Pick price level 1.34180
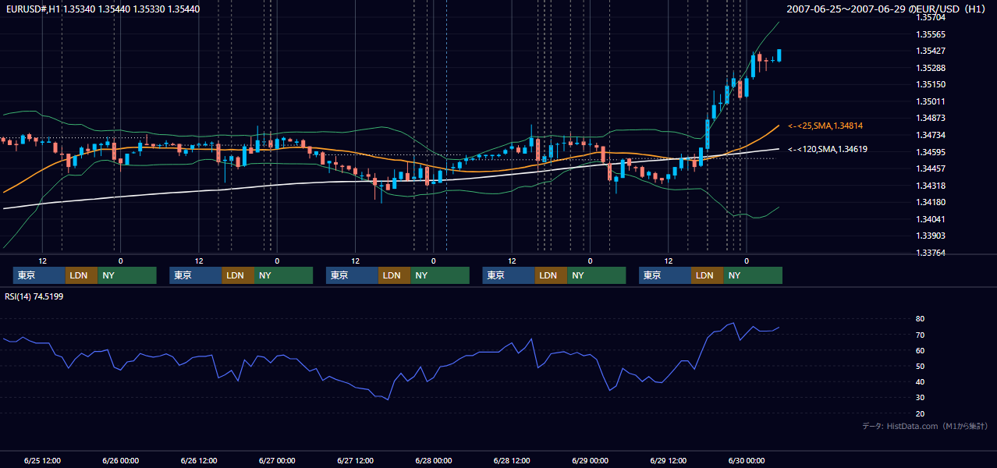Viewport: 997px width, 468px height. click(930, 202)
